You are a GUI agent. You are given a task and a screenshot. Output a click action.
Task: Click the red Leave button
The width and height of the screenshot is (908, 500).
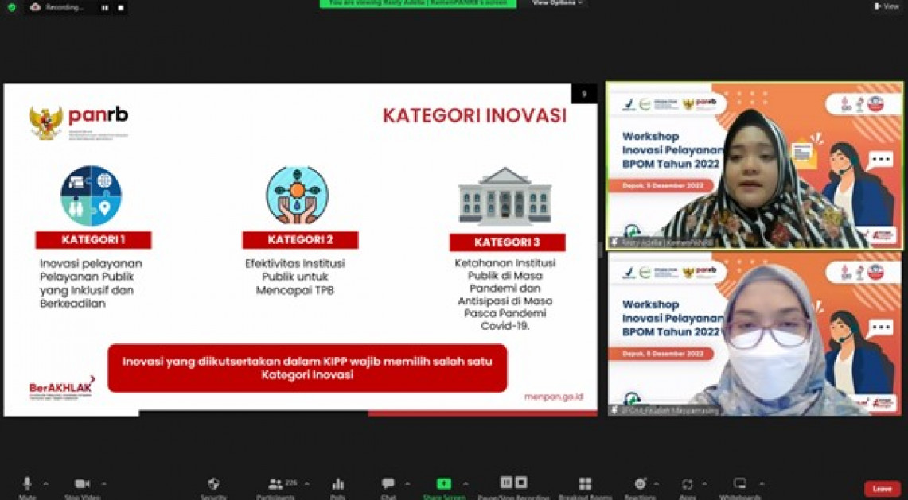882,489
